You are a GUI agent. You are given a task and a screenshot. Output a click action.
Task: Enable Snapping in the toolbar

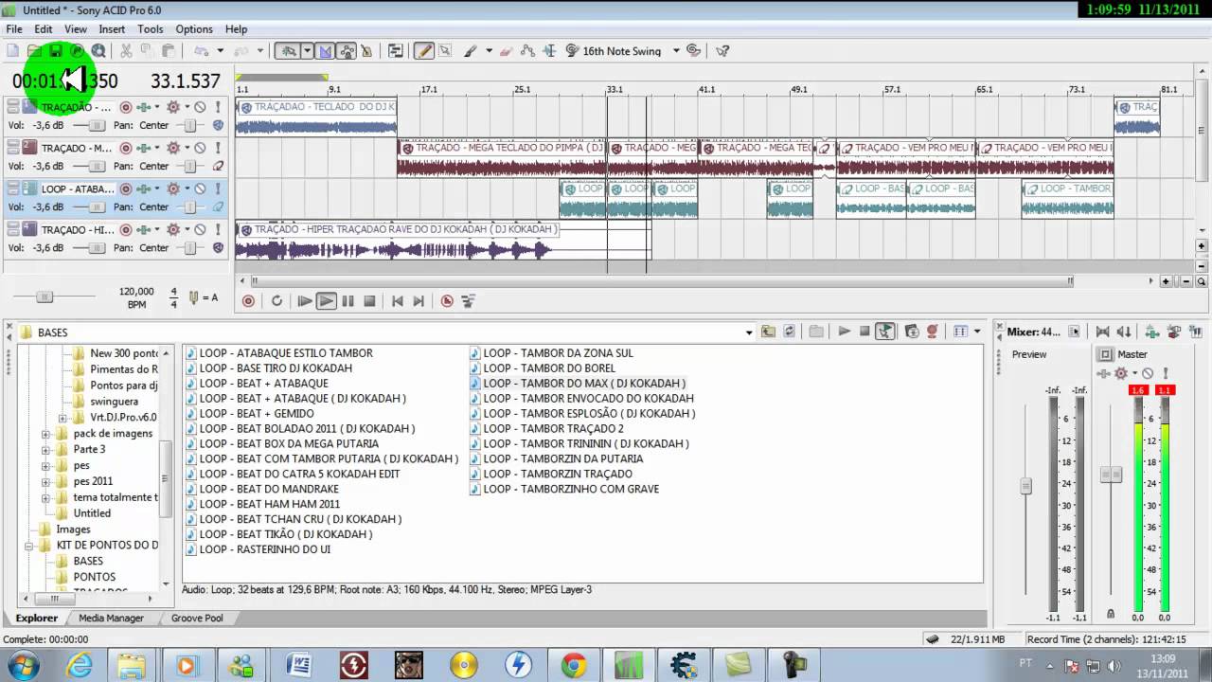289,51
